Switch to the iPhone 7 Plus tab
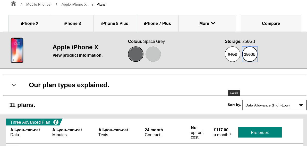The height and width of the screenshot is (146, 307). click(157, 23)
